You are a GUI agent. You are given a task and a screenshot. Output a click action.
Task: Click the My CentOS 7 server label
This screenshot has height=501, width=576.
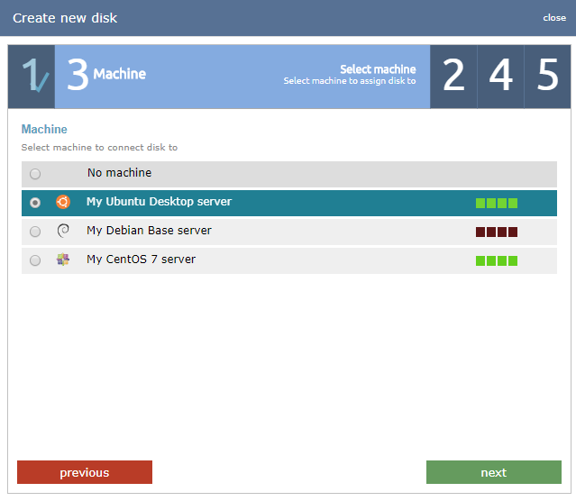point(141,260)
